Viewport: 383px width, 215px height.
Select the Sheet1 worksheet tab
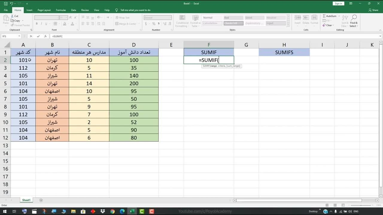pyautogui.click(x=26, y=200)
